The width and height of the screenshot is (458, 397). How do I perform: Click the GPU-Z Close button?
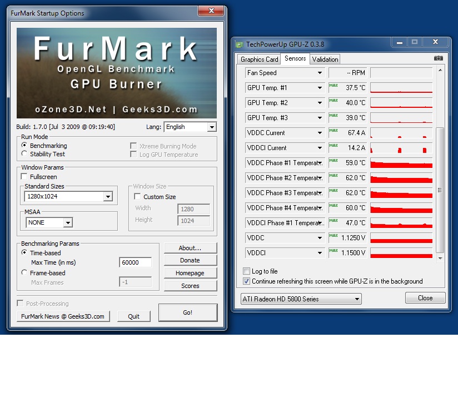(x=425, y=298)
